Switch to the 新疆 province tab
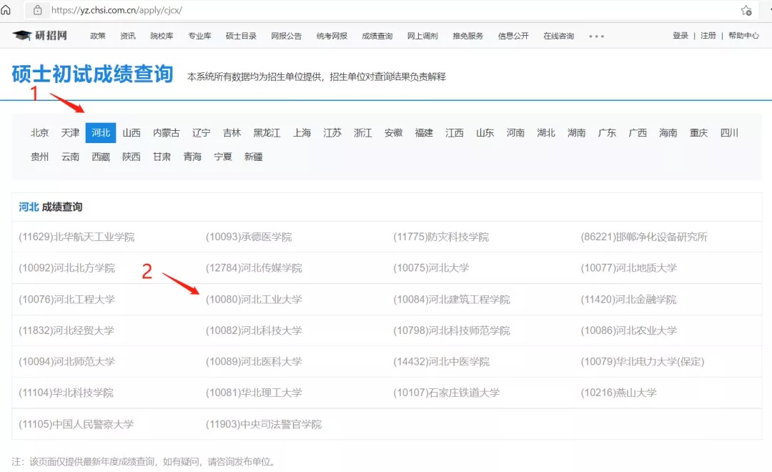The height and width of the screenshot is (472, 772). (x=253, y=157)
